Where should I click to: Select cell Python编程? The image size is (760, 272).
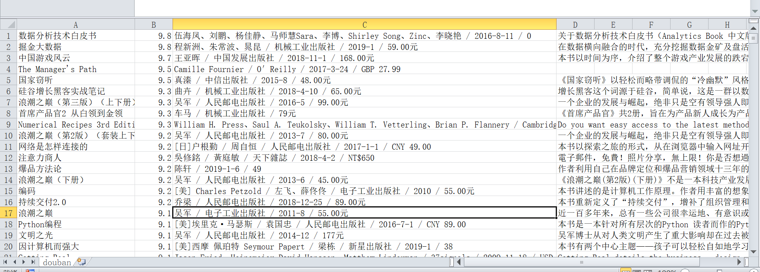[76, 224]
